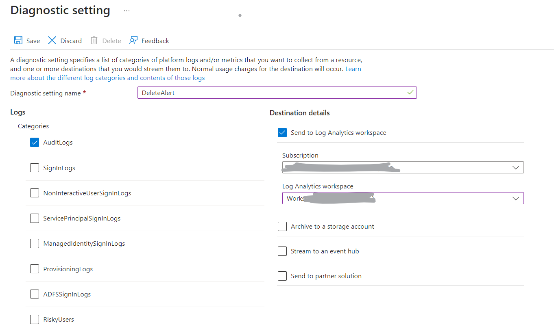The width and height of the screenshot is (554, 333).
Task: Check NonInteractiveUserSignInLogs category
Action: (x=34, y=193)
